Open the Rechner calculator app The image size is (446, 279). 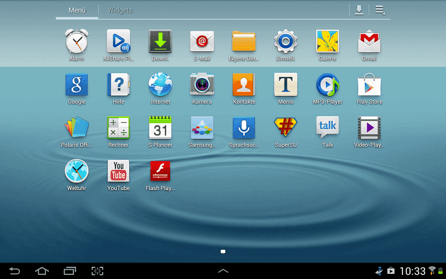(x=118, y=127)
